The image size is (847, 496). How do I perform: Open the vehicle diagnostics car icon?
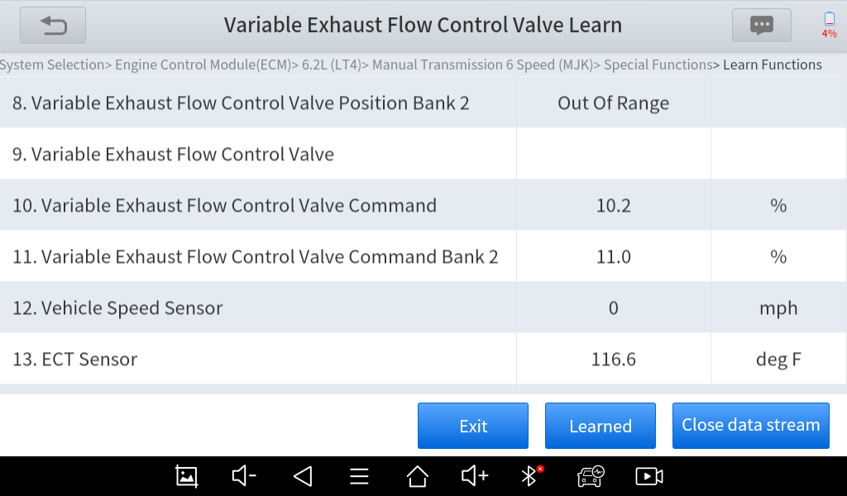click(x=591, y=476)
